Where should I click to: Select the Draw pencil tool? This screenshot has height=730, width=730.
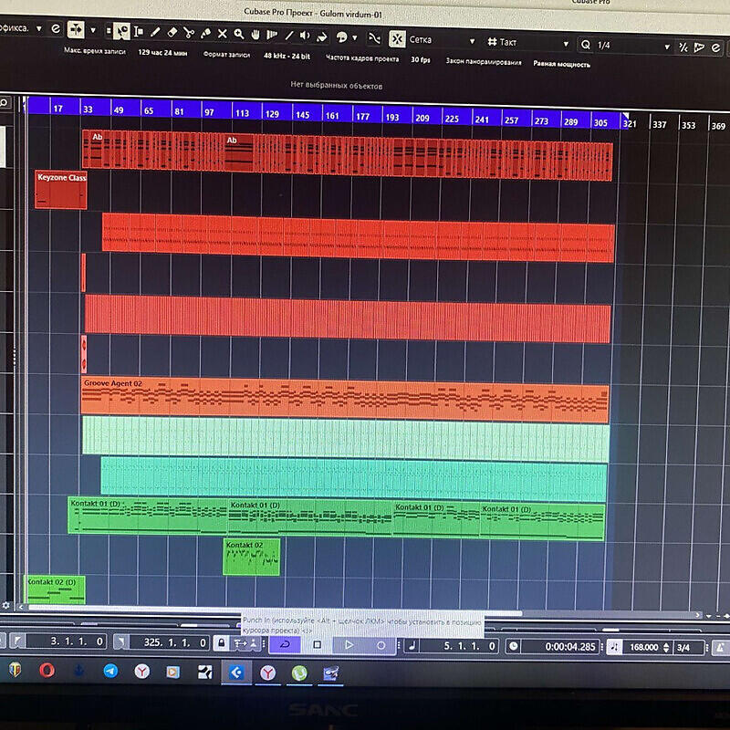(155, 32)
